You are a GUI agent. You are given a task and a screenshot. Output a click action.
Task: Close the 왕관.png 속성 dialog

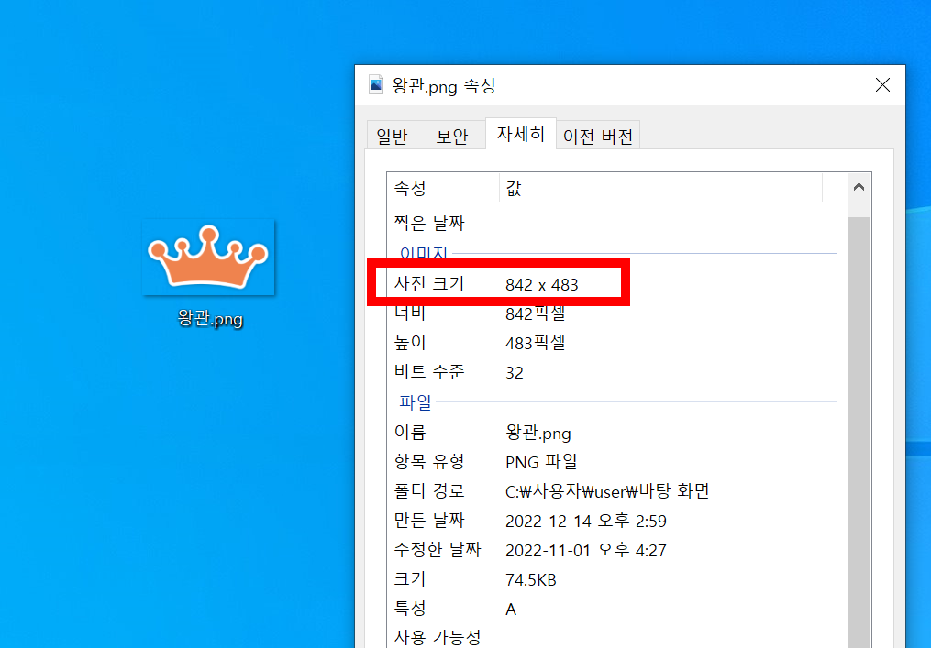pos(882,85)
